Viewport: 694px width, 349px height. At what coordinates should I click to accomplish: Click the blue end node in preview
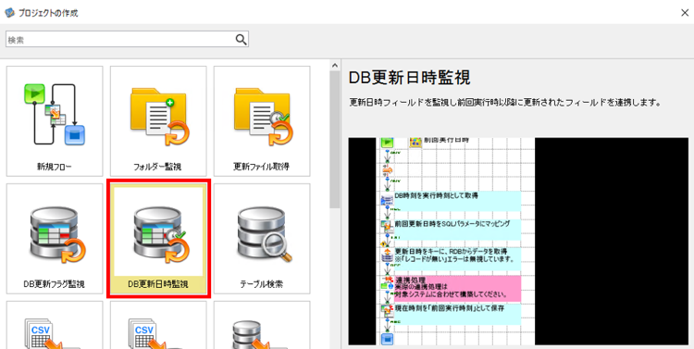point(388,339)
